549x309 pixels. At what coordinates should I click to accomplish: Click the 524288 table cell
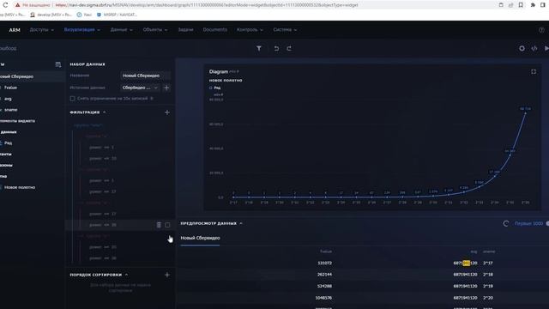[x=324, y=286]
